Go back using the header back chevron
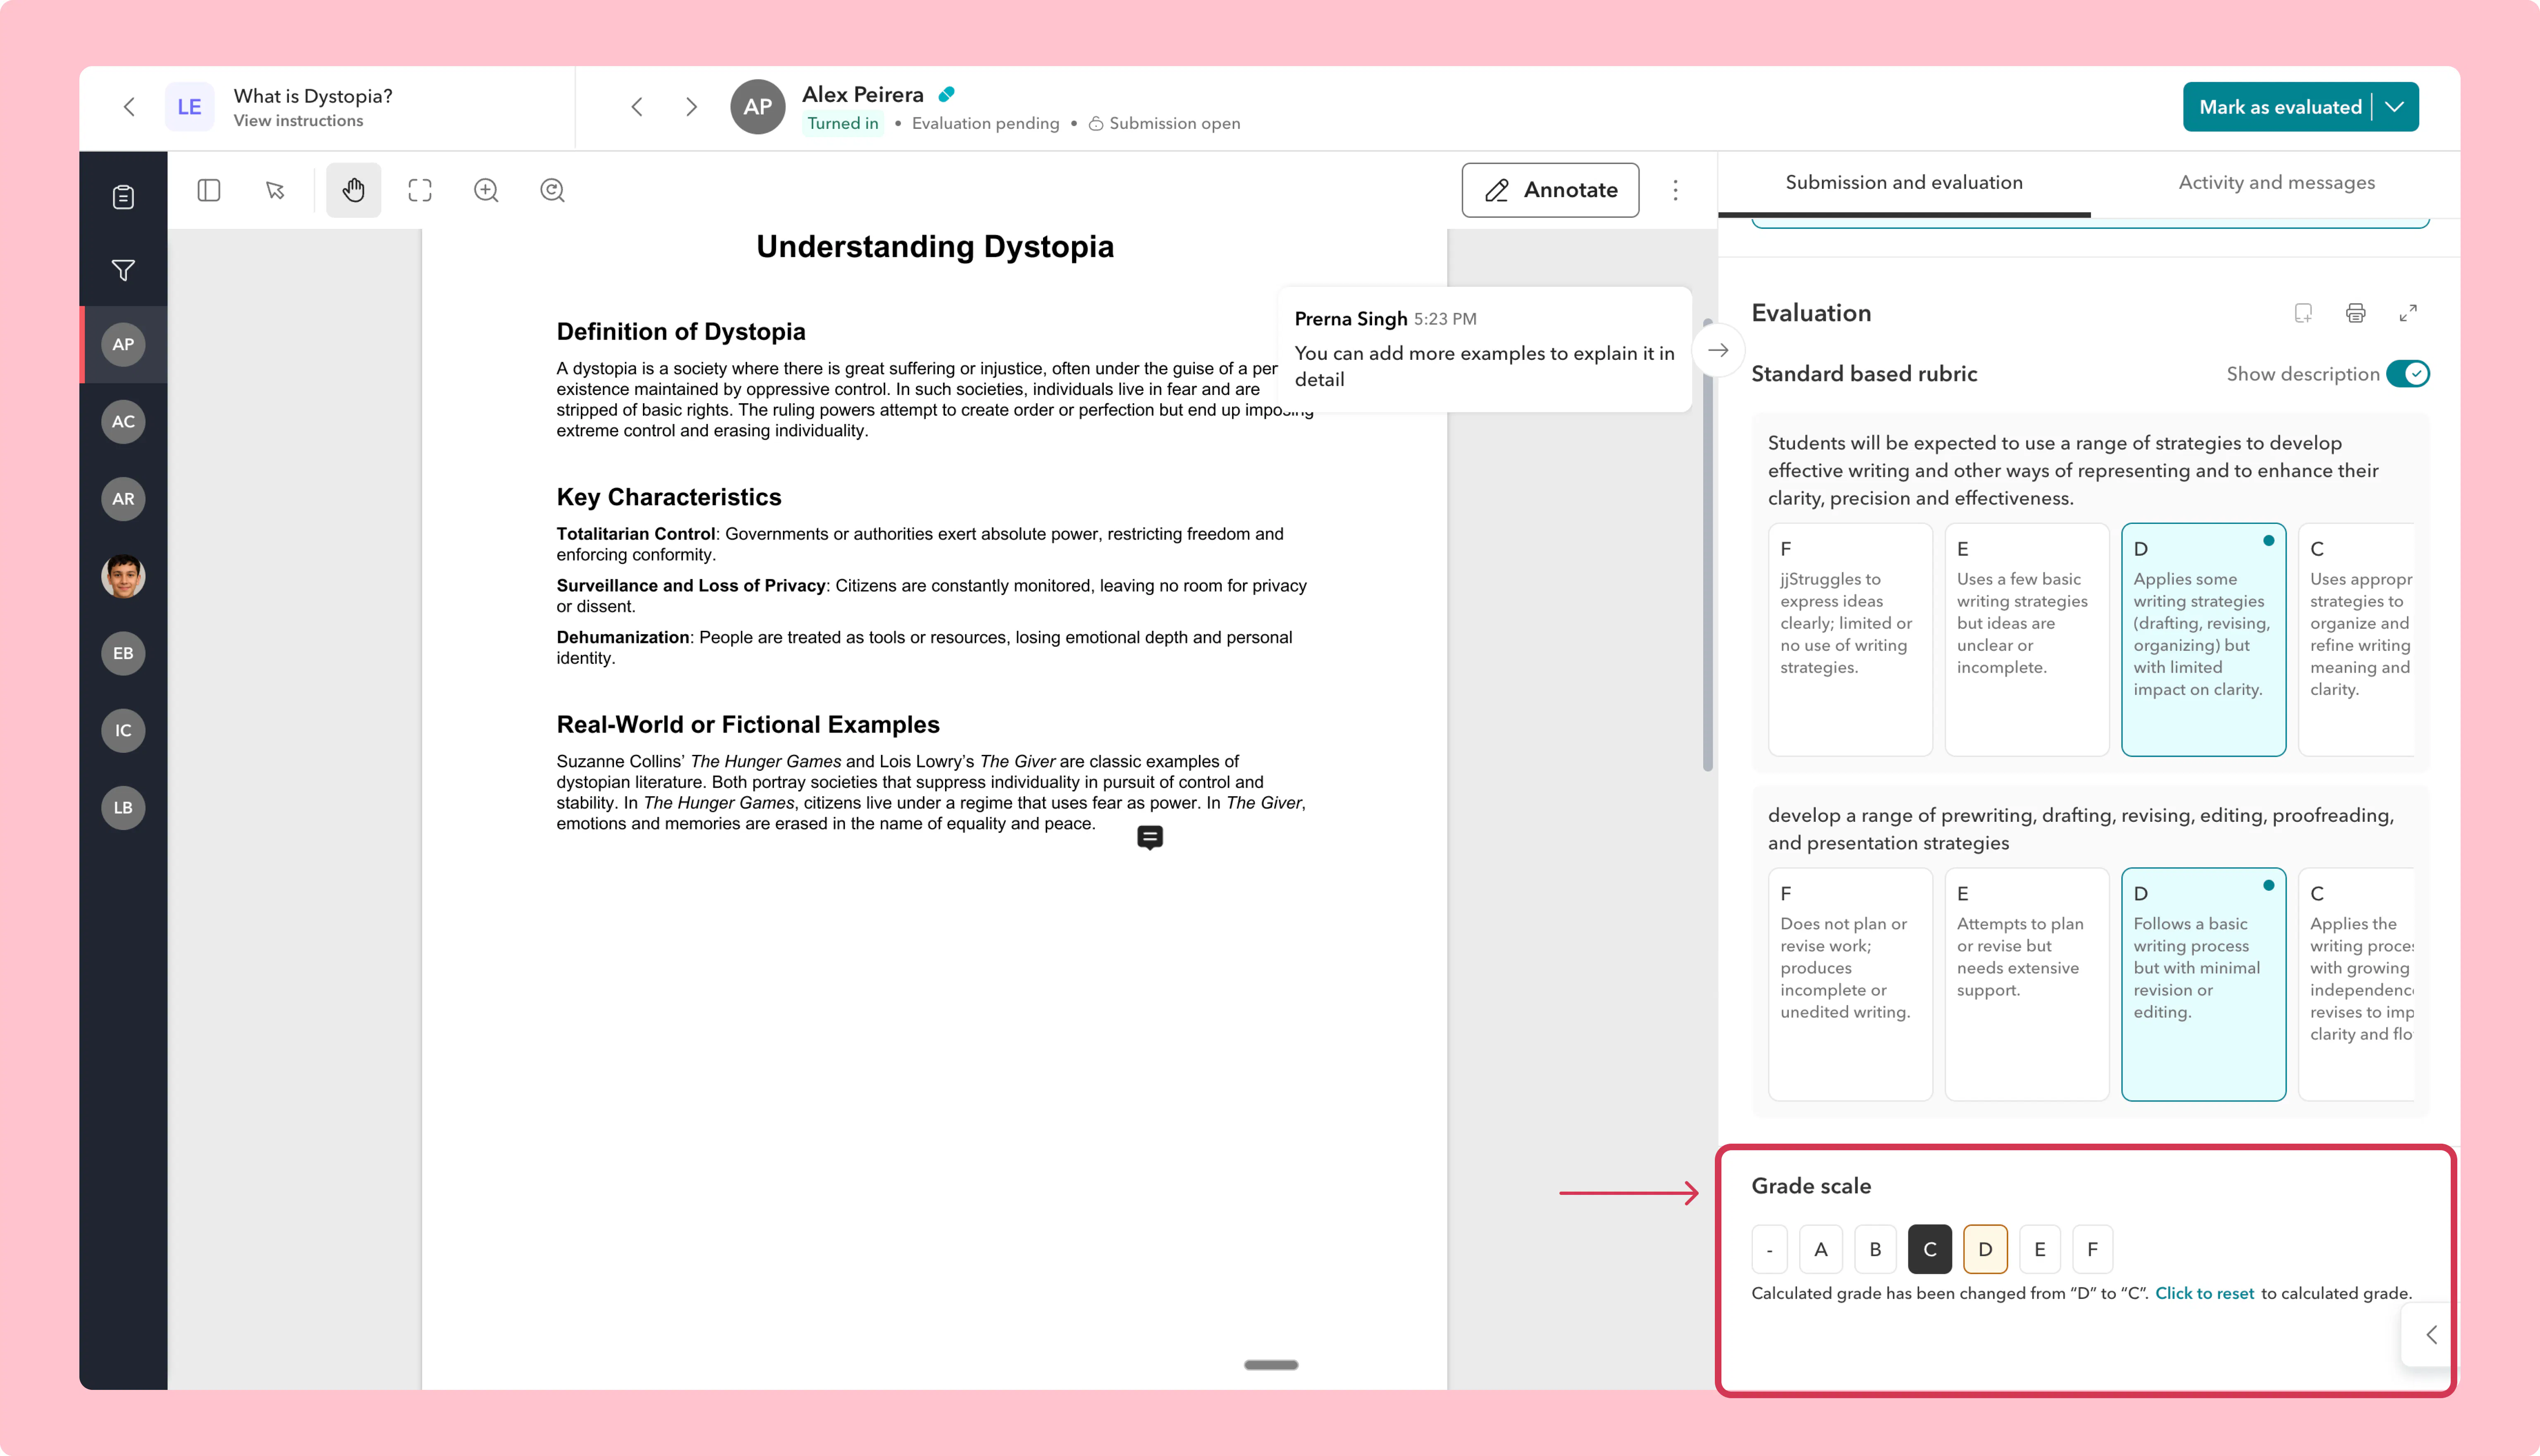 pyautogui.click(x=129, y=107)
